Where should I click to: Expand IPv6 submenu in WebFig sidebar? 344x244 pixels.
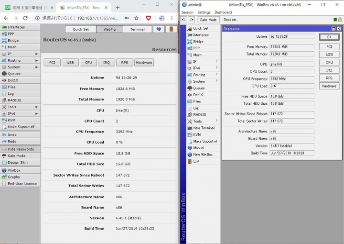20,113
